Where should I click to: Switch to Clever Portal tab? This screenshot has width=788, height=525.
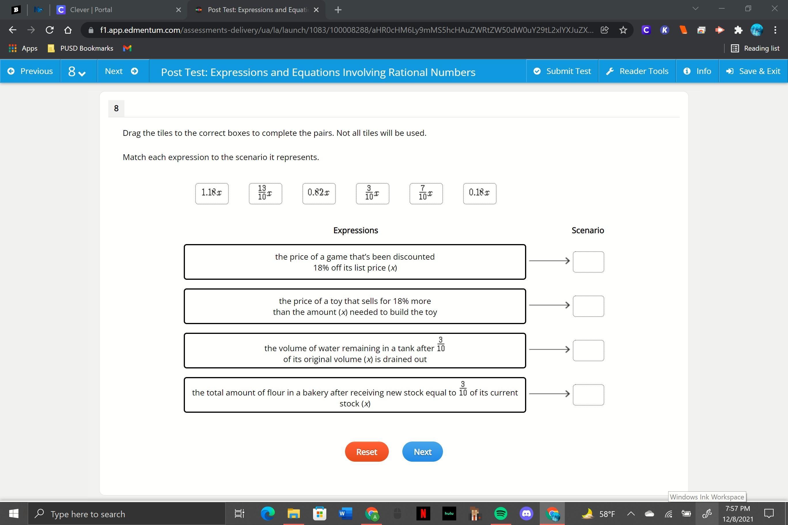click(90, 10)
